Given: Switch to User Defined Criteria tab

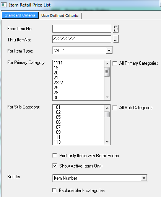Looking at the screenshot, I should 60,16.
